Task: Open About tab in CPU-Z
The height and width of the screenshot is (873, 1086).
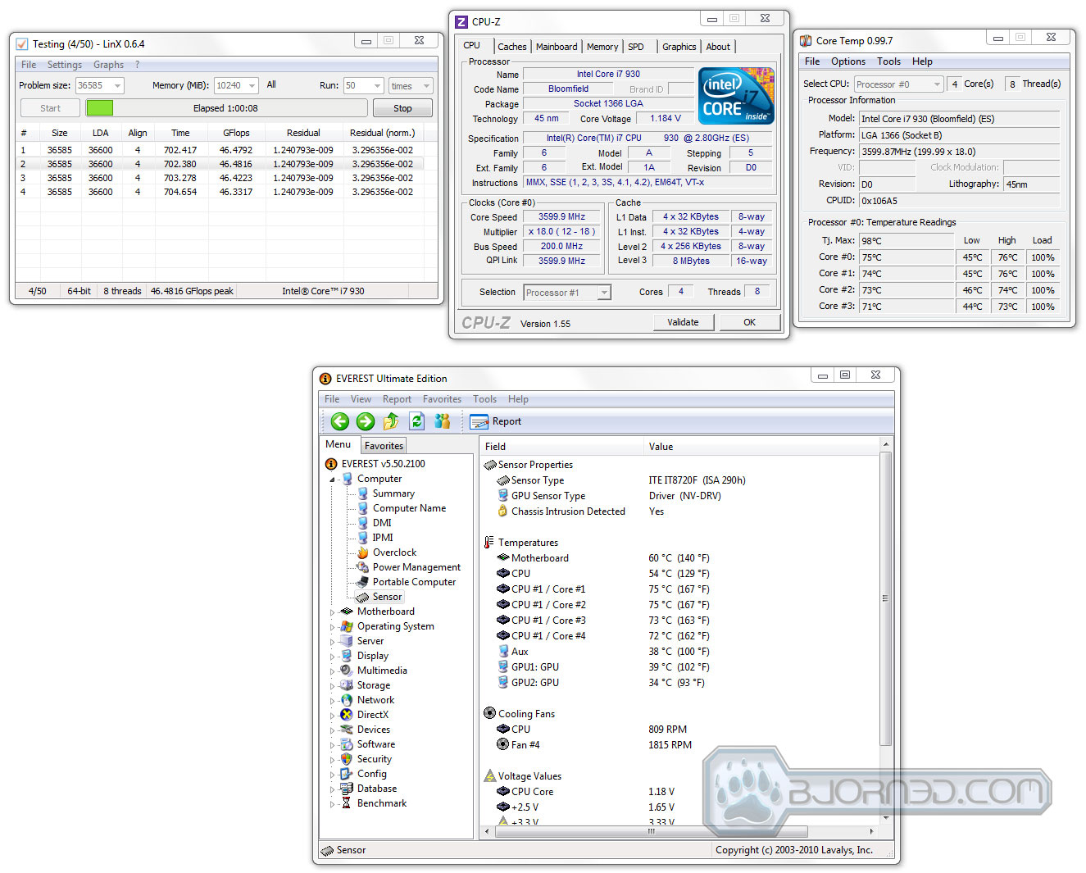Action: [718, 47]
